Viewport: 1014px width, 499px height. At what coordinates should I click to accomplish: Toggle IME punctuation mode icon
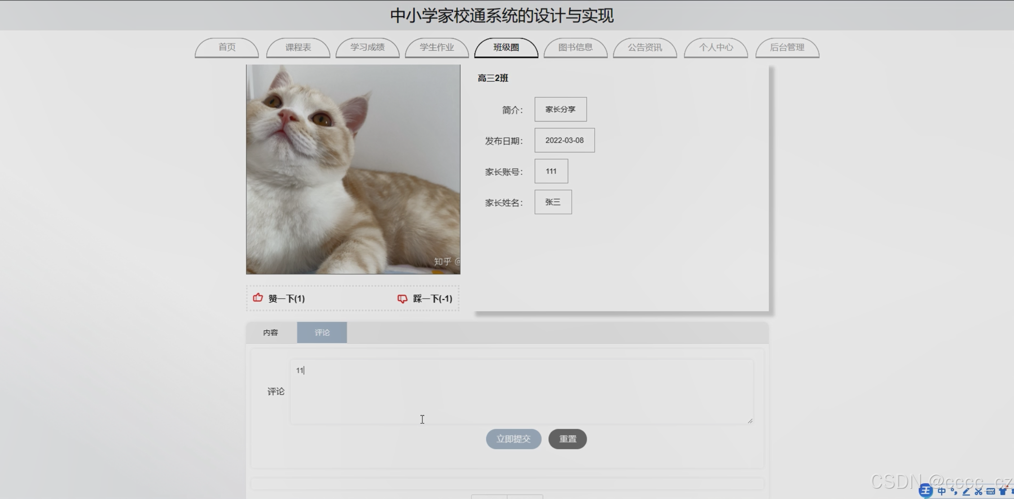[x=954, y=491]
